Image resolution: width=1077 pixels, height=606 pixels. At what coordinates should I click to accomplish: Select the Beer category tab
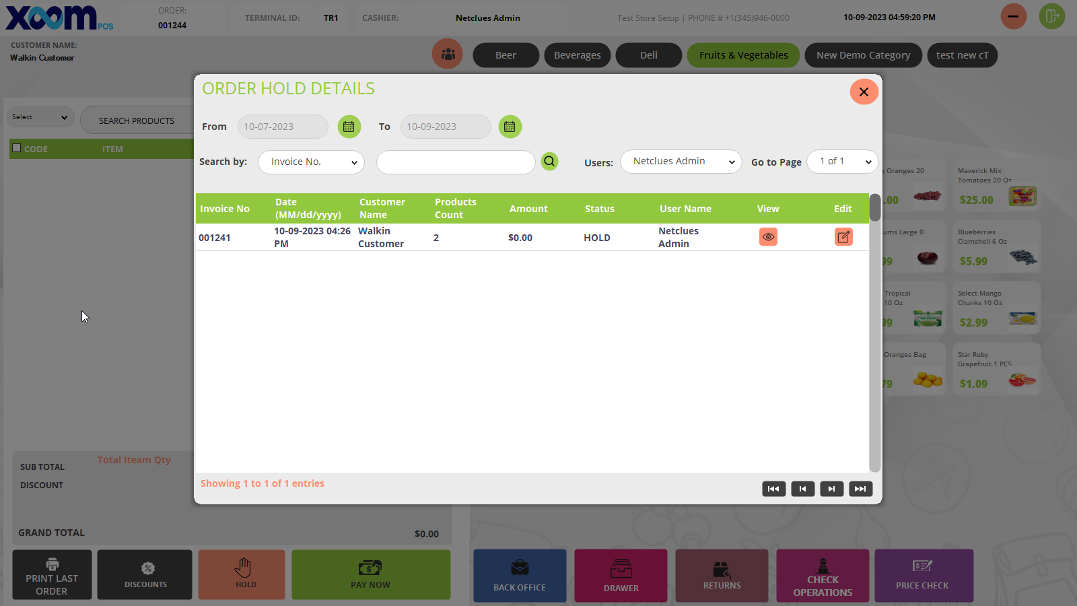[x=506, y=55]
